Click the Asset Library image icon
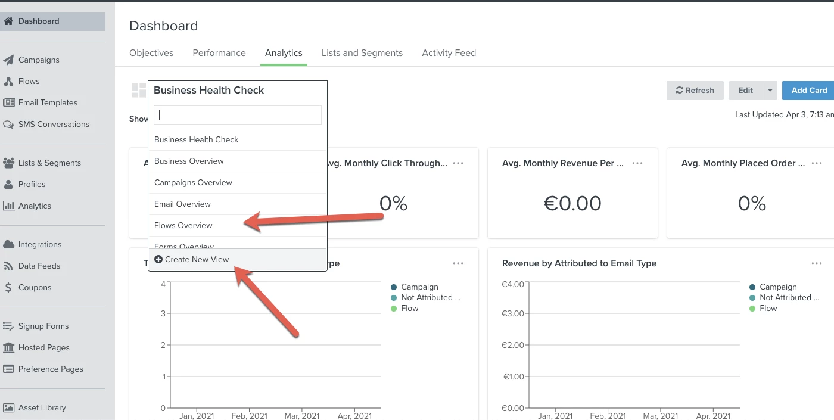This screenshot has width=834, height=420. (x=8, y=407)
